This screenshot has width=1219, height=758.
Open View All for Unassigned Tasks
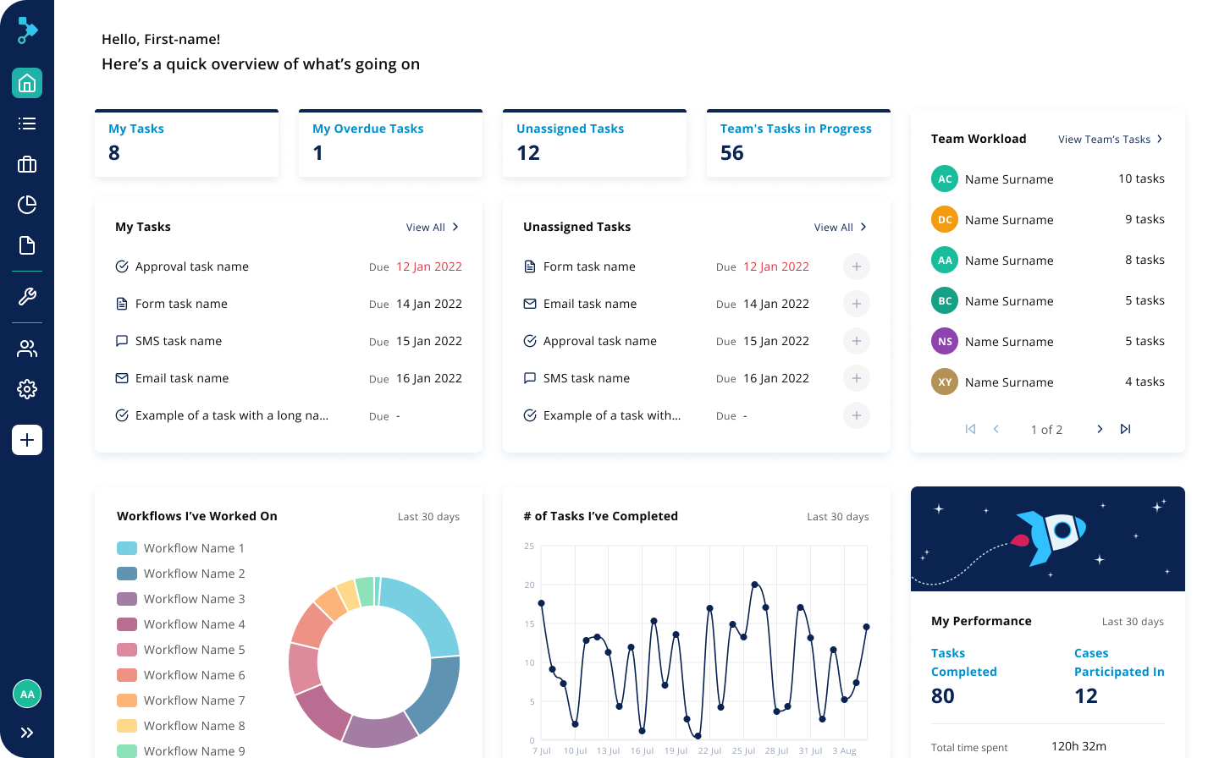pos(840,228)
